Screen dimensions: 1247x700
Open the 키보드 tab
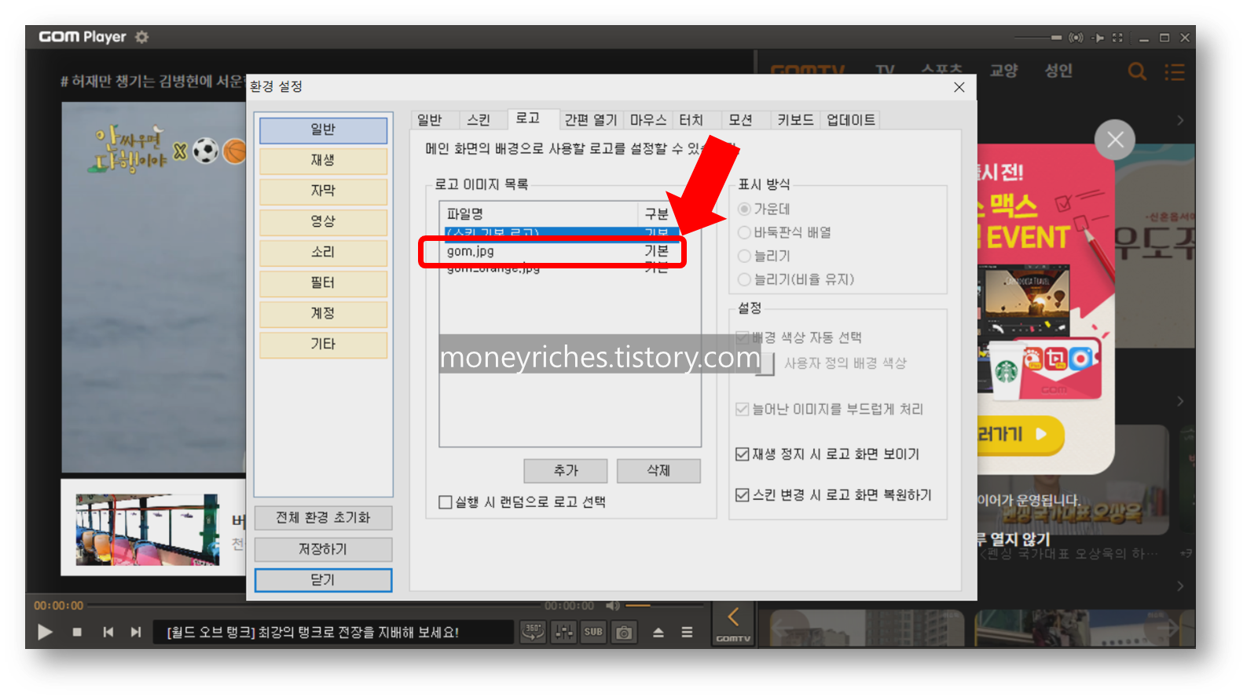coord(795,119)
